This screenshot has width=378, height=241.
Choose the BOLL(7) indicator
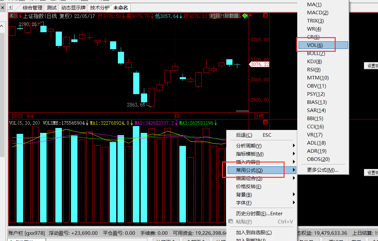(323, 53)
